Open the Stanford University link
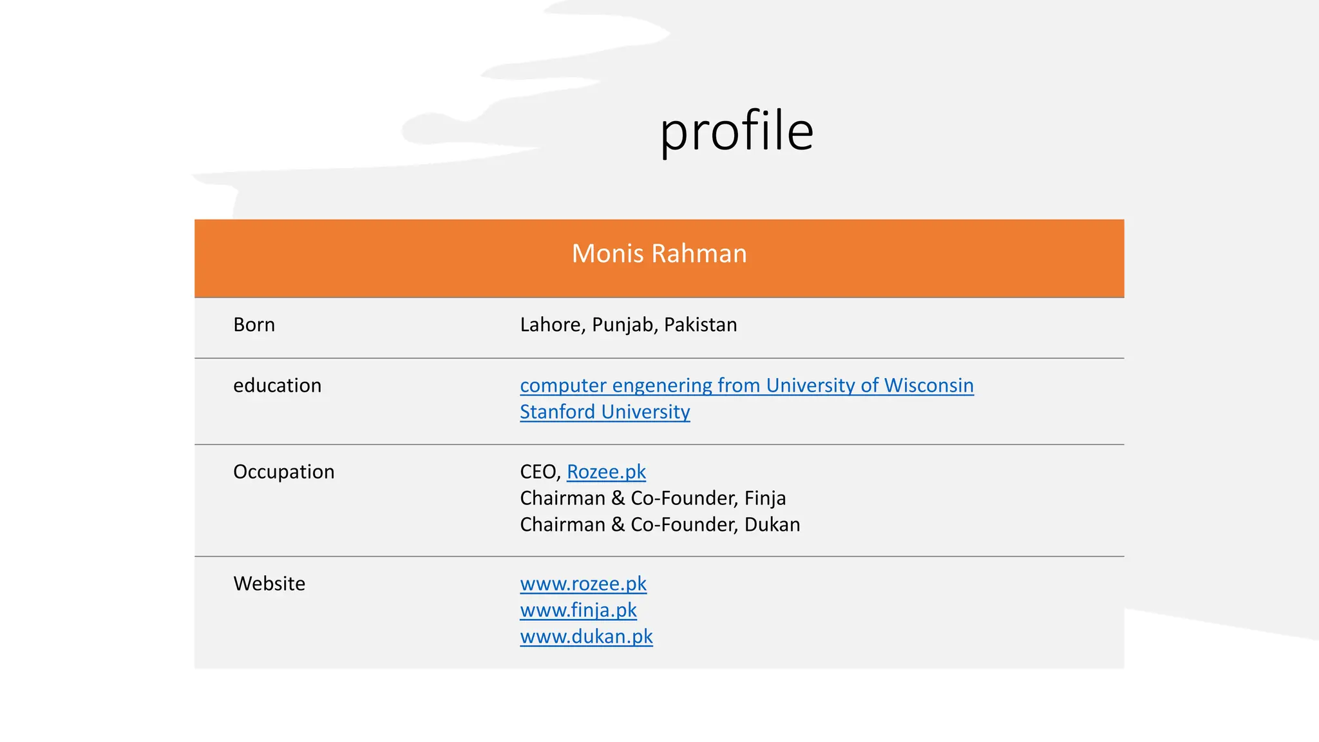Viewport: 1319px width, 742px height. [605, 412]
